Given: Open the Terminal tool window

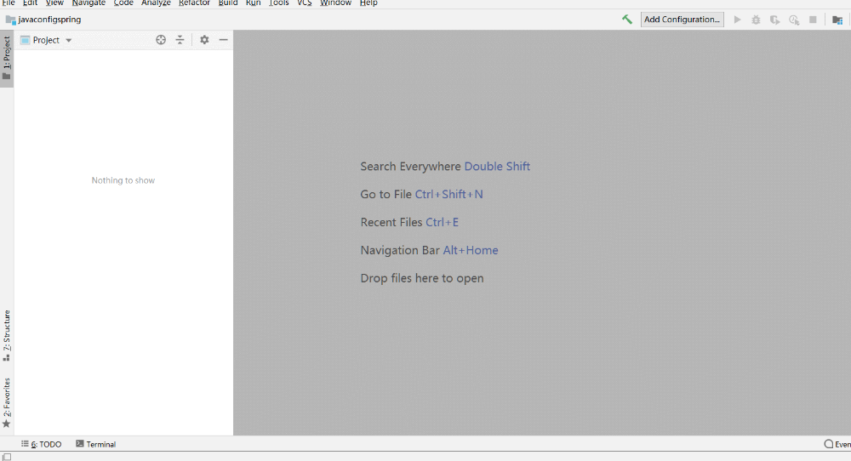Looking at the screenshot, I should click(95, 444).
